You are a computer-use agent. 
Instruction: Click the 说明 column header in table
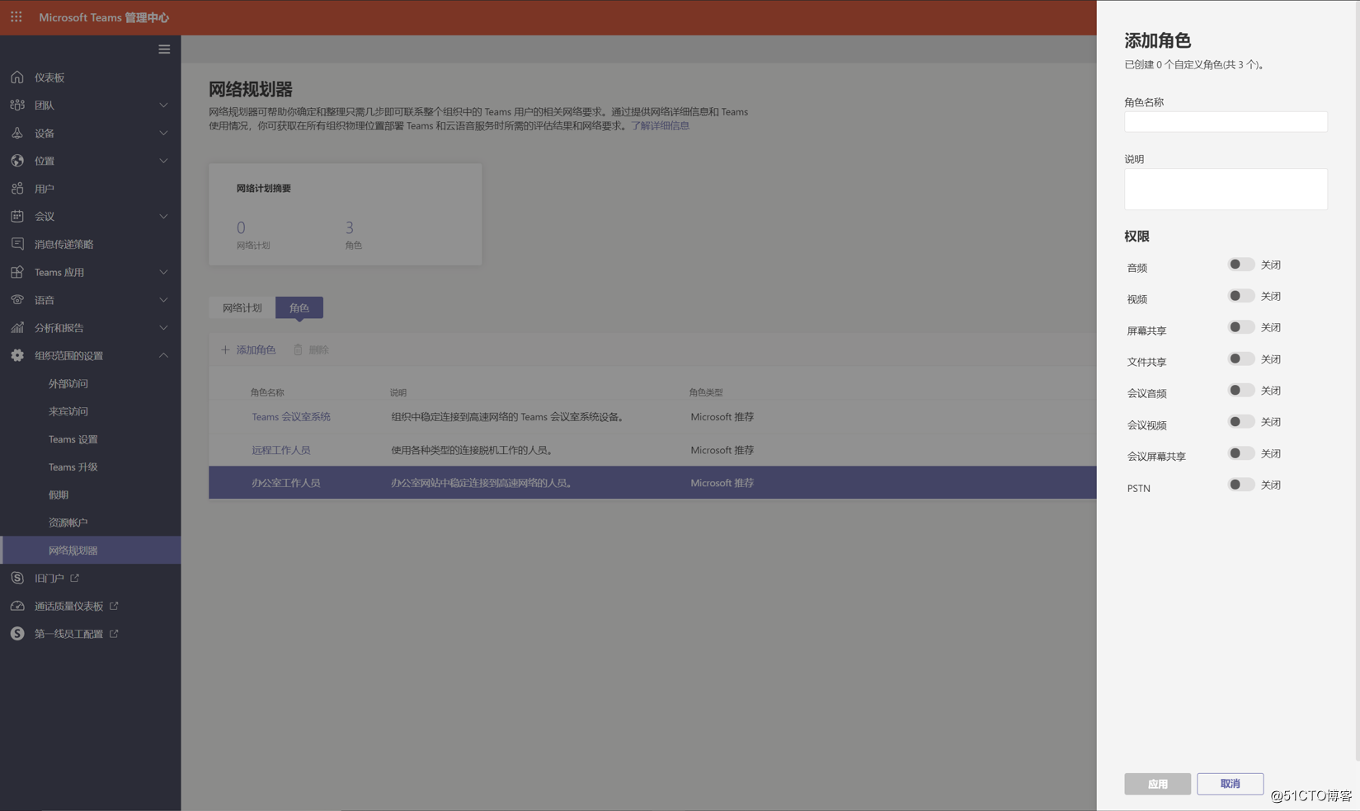coord(398,392)
